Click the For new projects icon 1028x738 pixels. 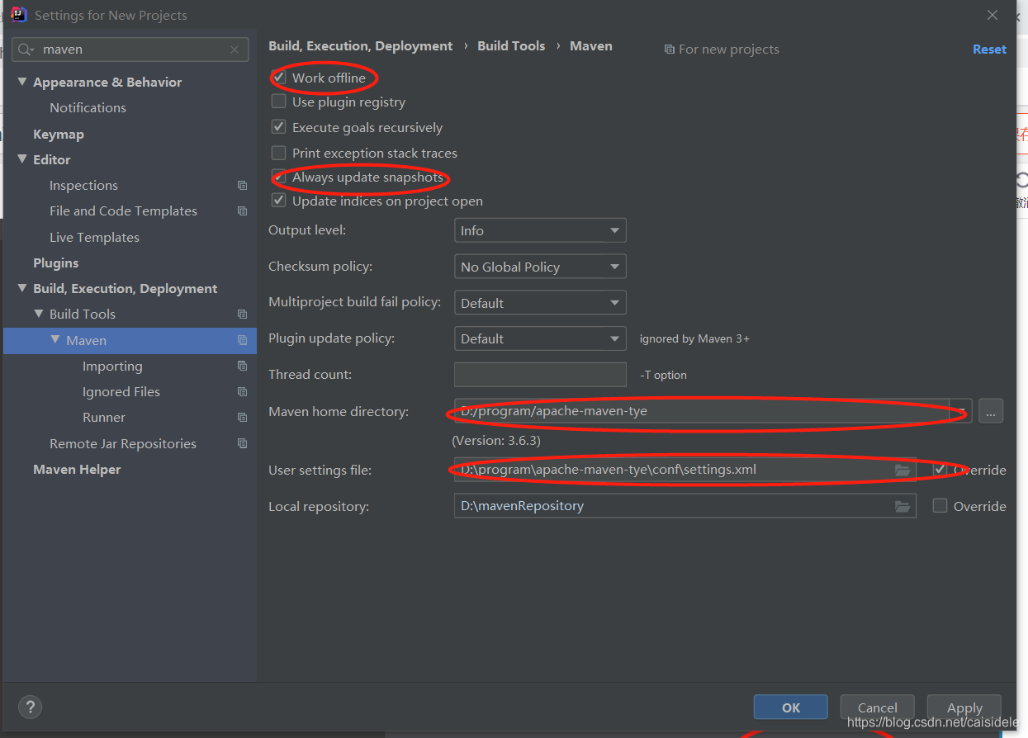[669, 50]
